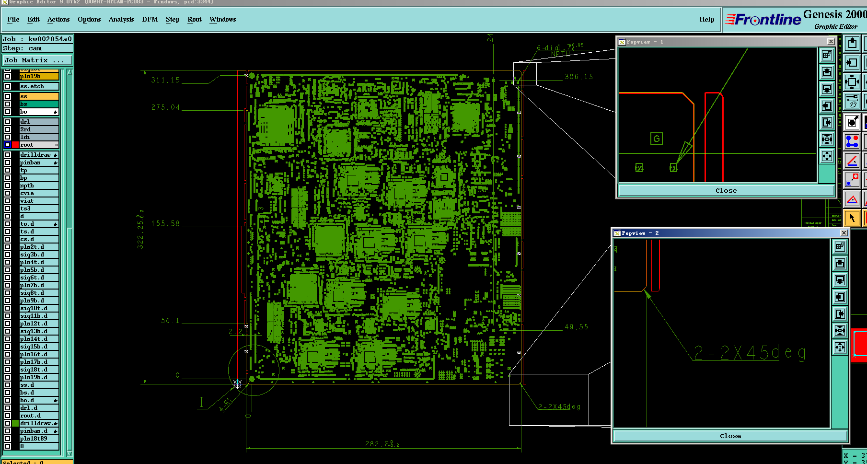This screenshot has width=867, height=464.
Task: Click the green color swatch of drilldraw.d layer
Action: (x=15, y=423)
